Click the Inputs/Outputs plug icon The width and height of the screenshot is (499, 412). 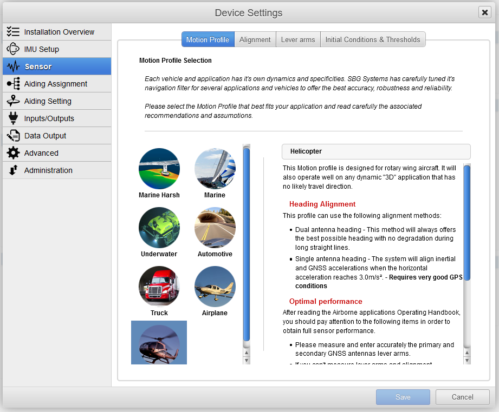coord(13,118)
